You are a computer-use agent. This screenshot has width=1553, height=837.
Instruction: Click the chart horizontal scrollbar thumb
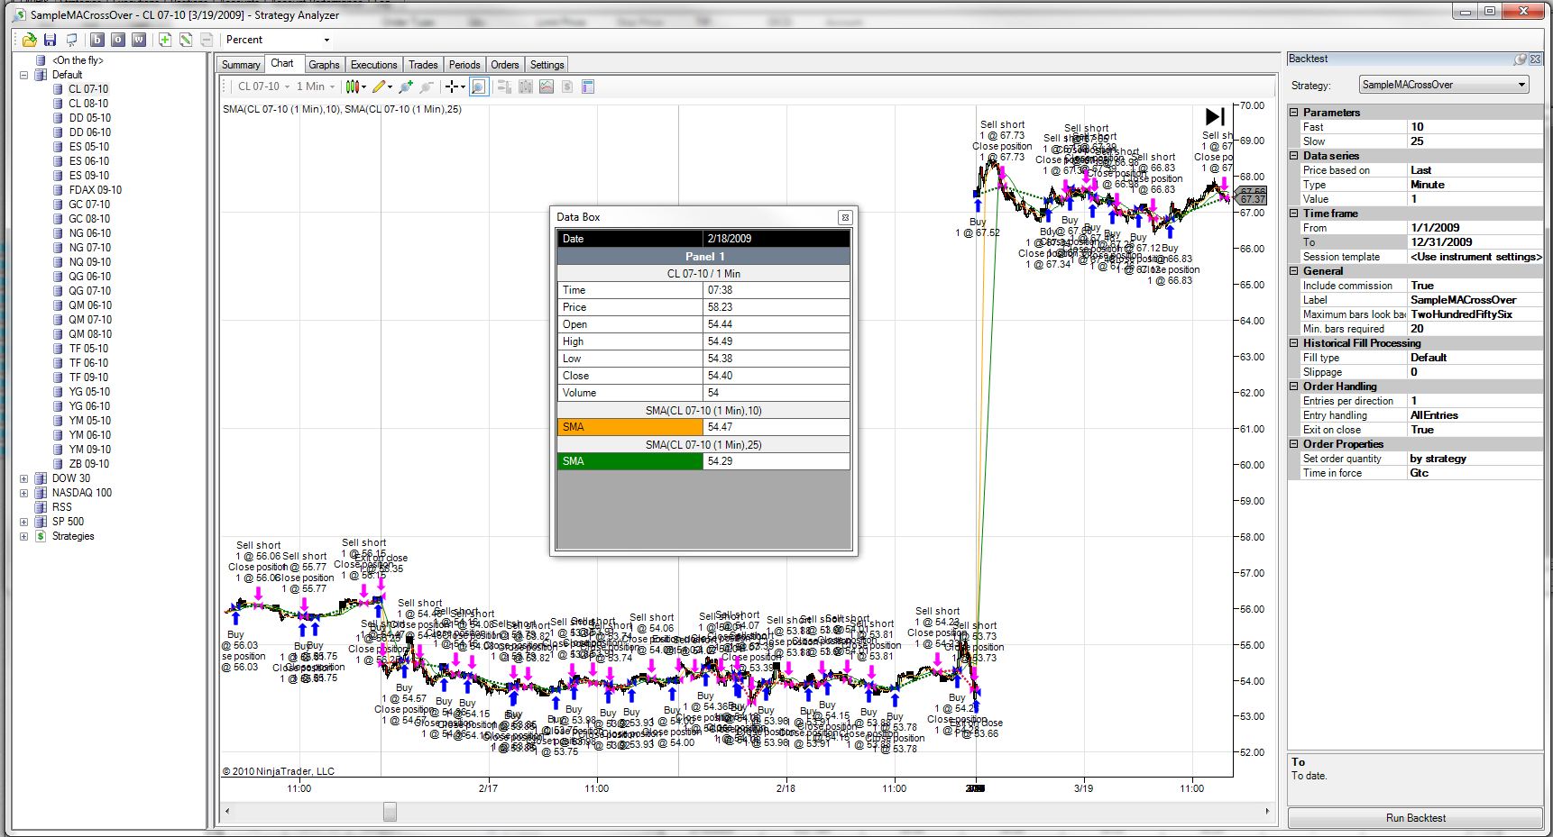pos(390,812)
